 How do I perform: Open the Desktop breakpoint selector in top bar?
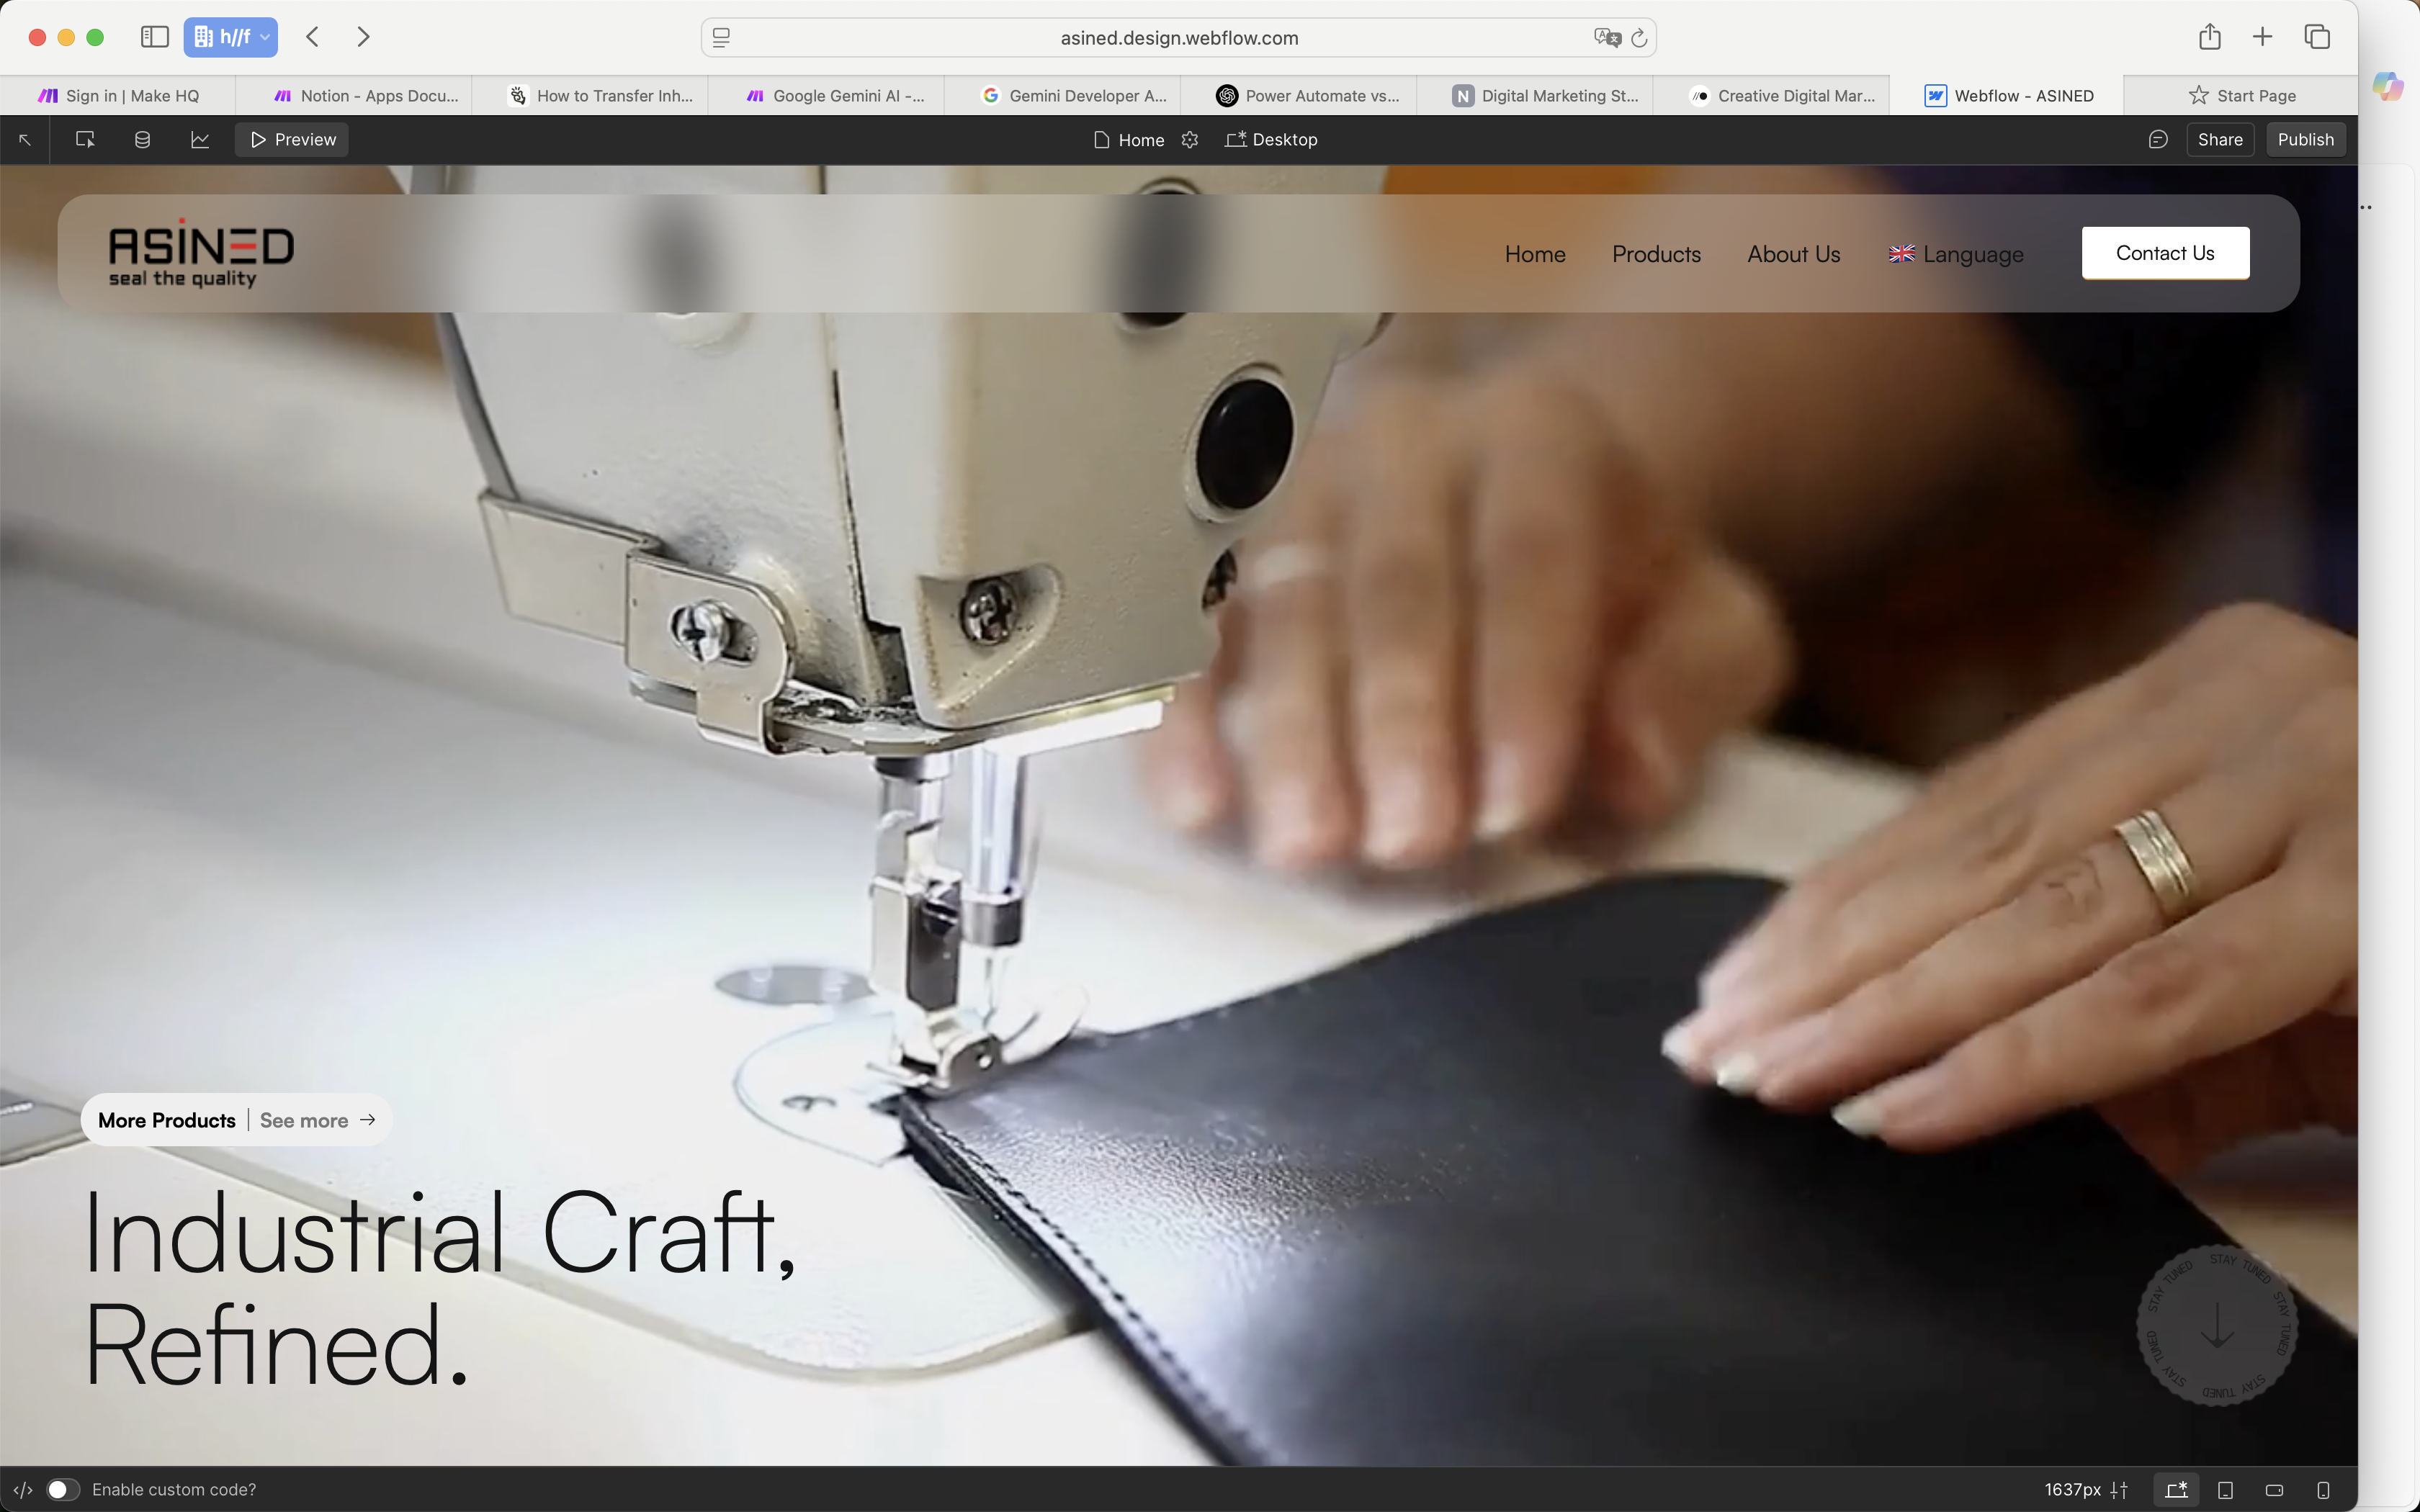tap(1271, 140)
